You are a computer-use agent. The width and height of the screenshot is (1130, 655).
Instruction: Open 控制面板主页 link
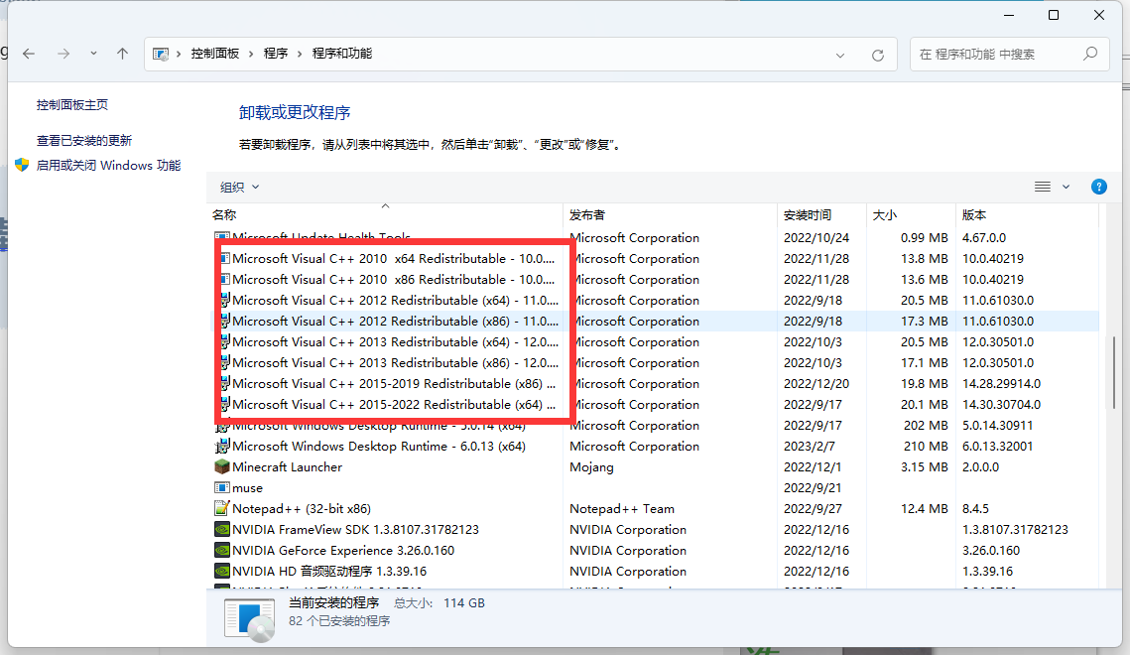72,105
